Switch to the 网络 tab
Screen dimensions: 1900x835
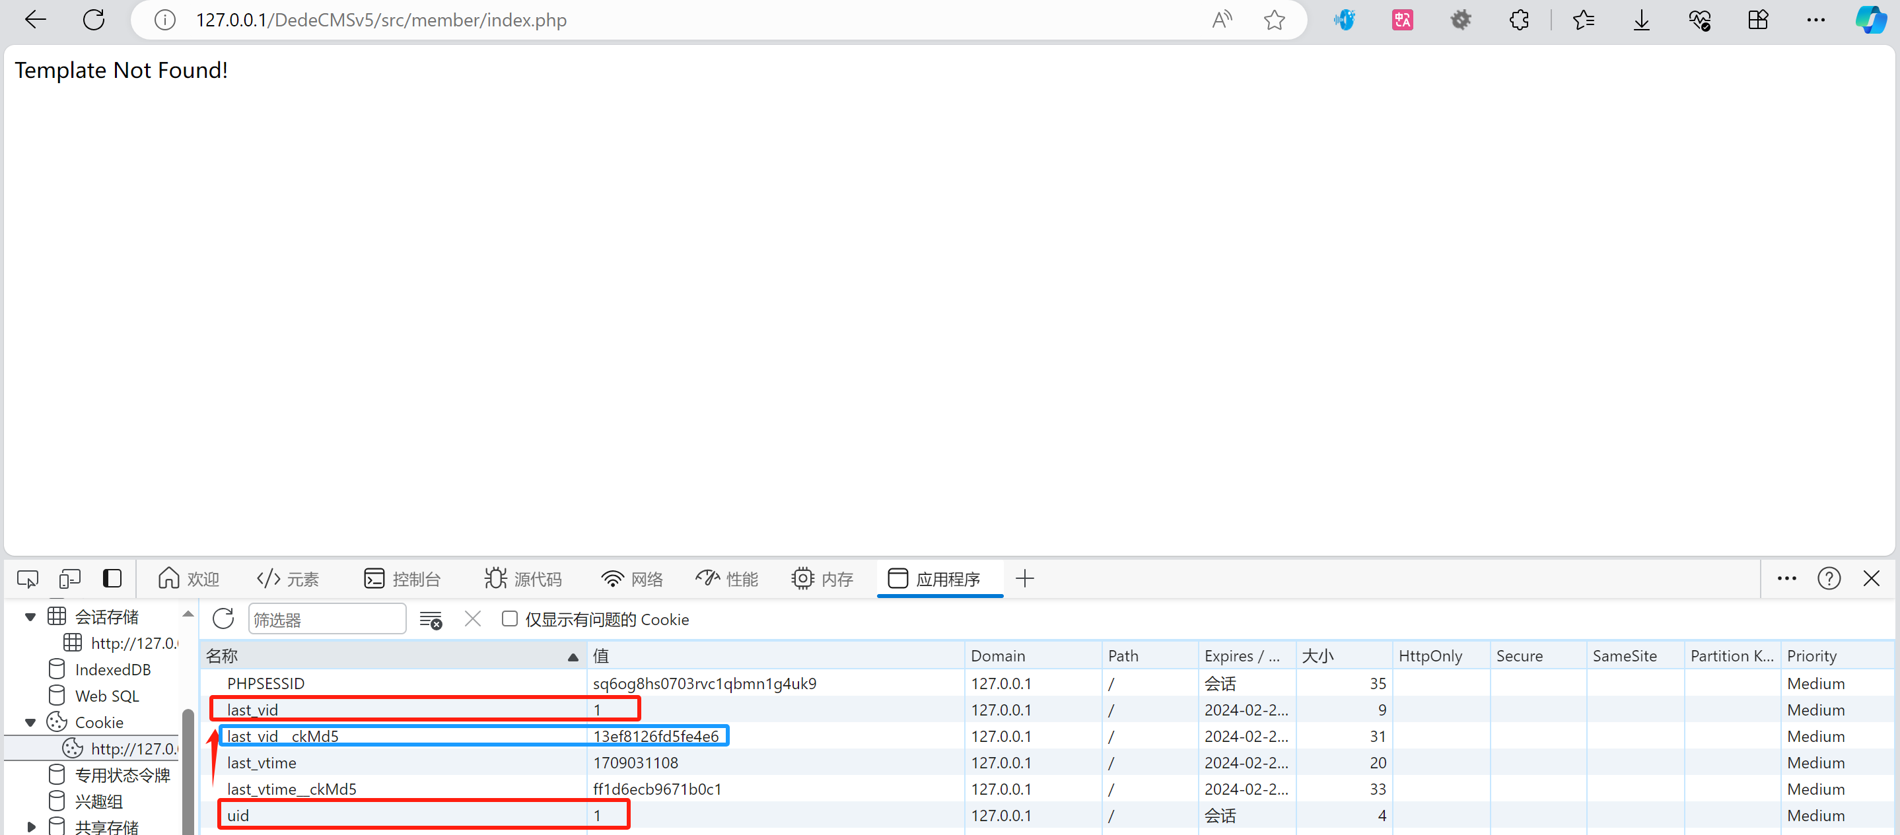pyautogui.click(x=633, y=580)
